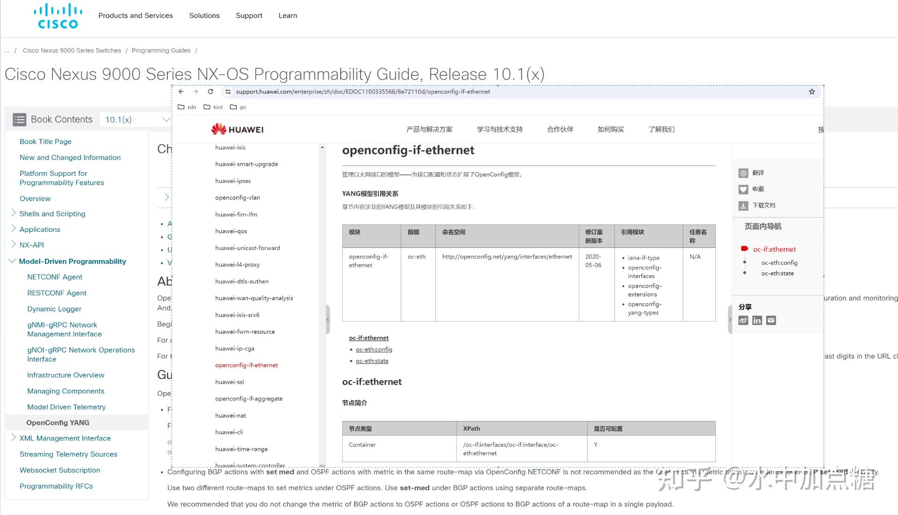The image size is (898, 515).
Task: Click the browser back arrow
Action: point(181,92)
